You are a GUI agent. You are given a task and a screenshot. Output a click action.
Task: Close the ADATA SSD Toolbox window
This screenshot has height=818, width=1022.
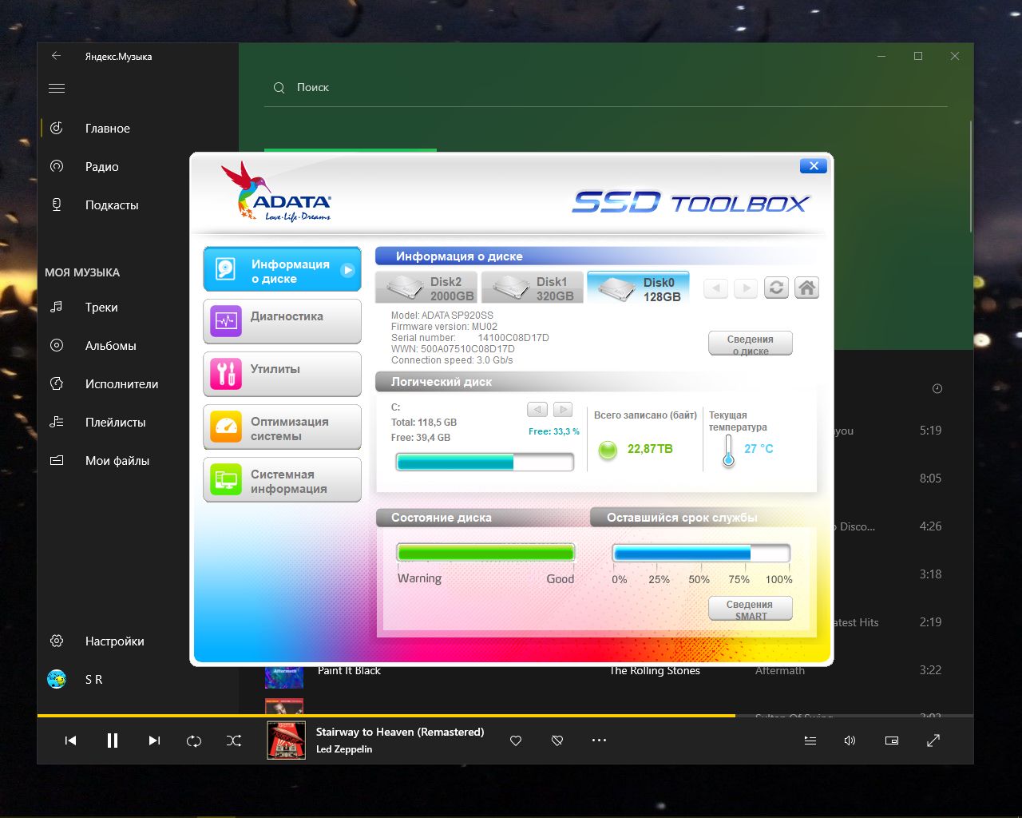[813, 166]
